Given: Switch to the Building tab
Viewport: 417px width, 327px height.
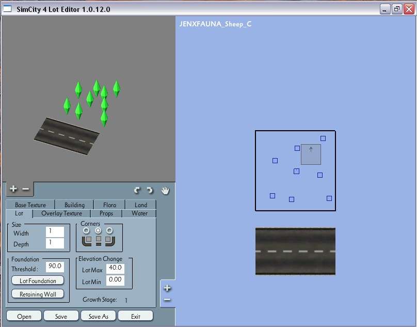Looking at the screenshot, I should point(74,205).
